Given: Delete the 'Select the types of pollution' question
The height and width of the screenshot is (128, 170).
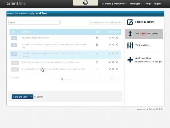Looking at the screenshot, I should pyautogui.click(x=117, y=38).
